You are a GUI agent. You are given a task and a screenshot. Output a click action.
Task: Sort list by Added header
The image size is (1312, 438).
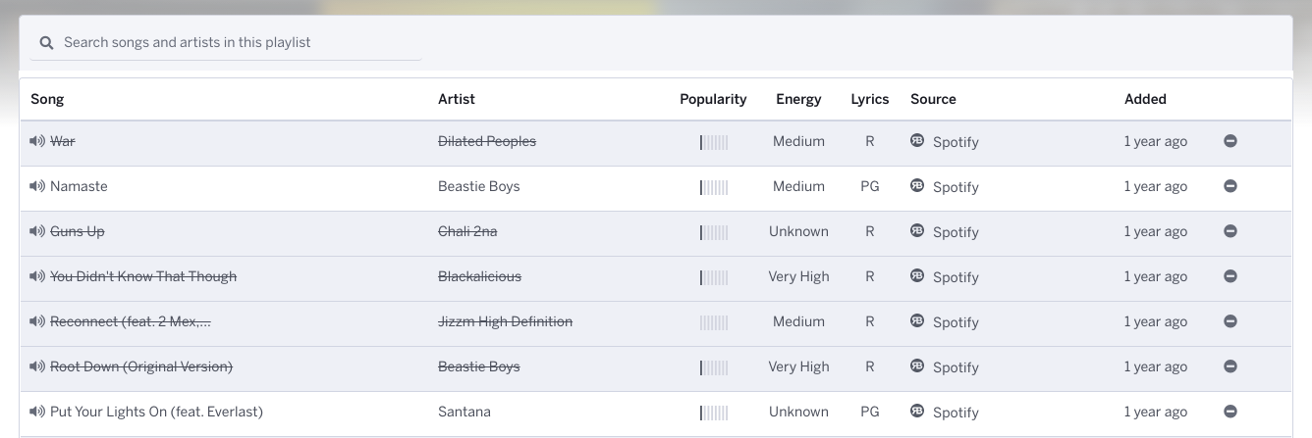1145,99
